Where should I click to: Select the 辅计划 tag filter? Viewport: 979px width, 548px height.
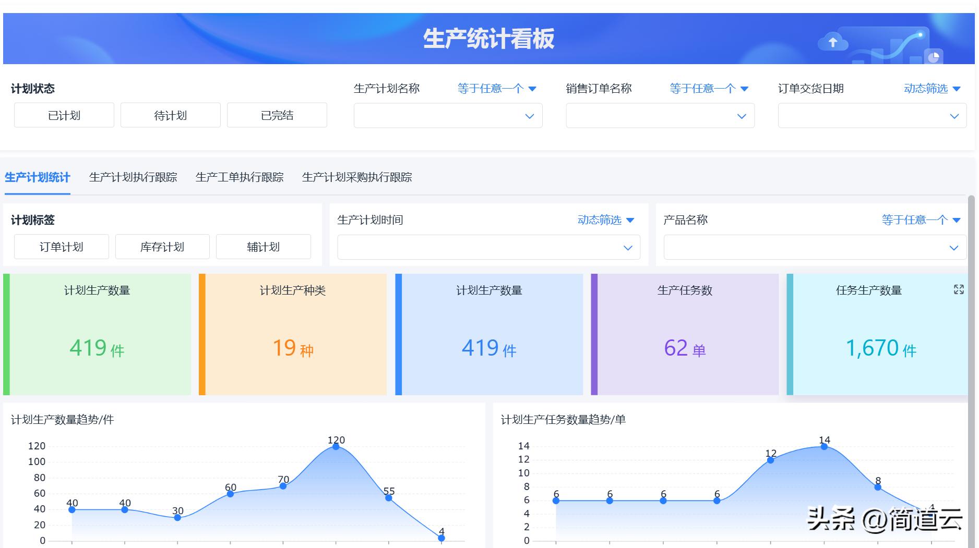pos(263,247)
